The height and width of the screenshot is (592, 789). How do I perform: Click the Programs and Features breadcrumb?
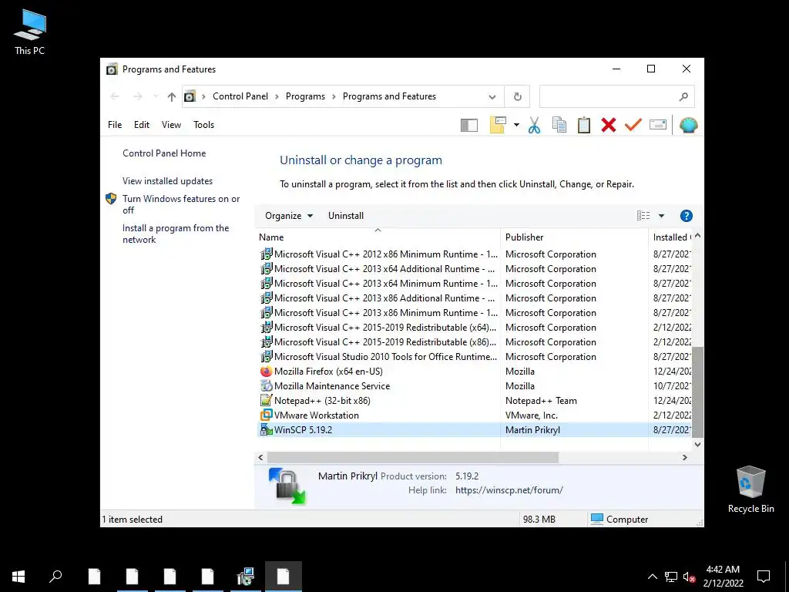click(389, 96)
